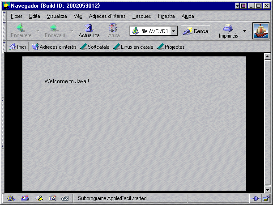Click the vertical scrollbar track

(268, 123)
